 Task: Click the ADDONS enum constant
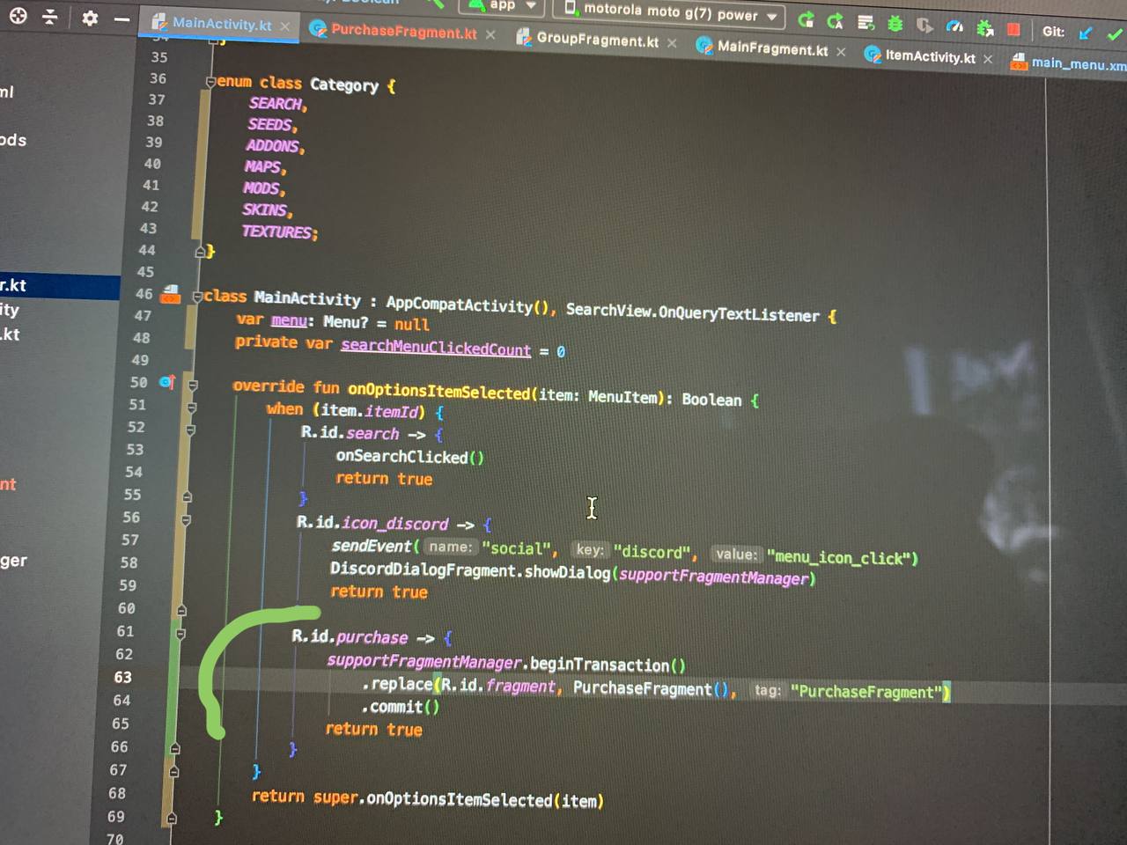(x=275, y=145)
